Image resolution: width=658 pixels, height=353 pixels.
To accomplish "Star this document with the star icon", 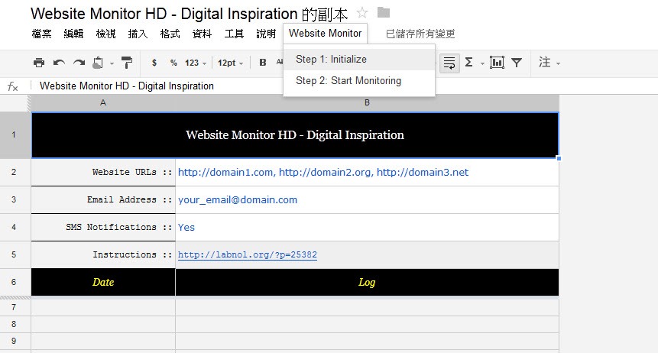I will click(x=361, y=13).
